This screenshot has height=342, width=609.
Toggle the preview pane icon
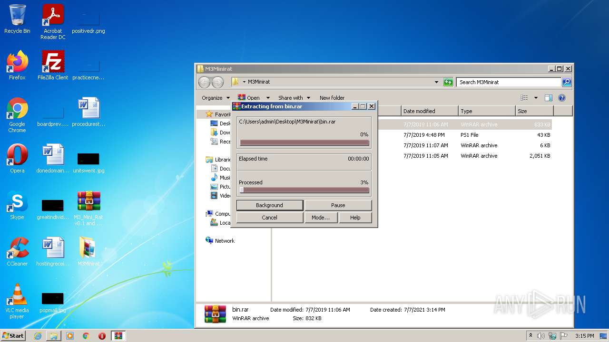(x=548, y=98)
